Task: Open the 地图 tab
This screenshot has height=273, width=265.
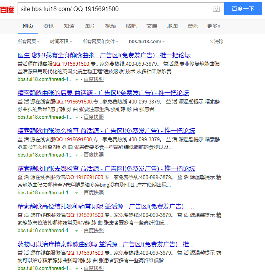Action: click(x=172, y=26)
